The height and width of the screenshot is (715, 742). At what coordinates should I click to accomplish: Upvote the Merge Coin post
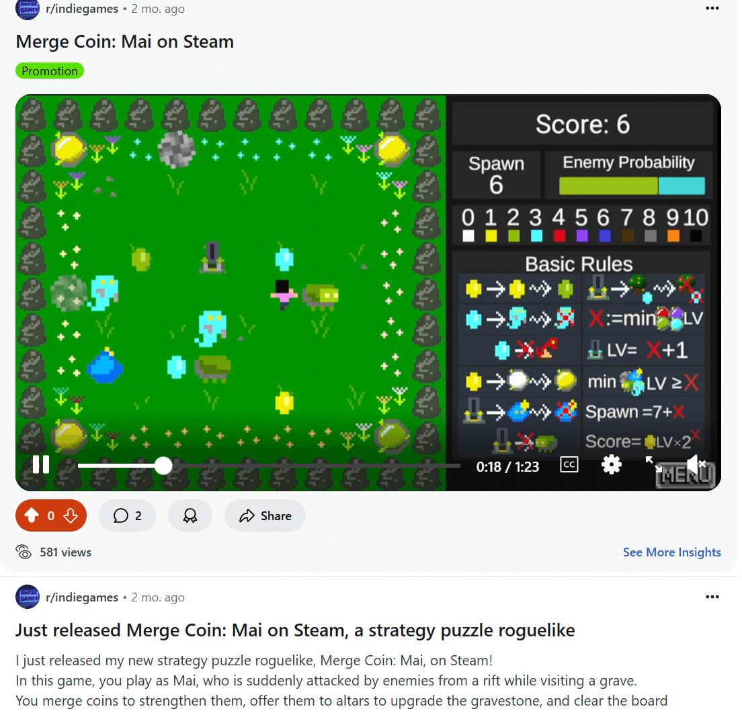(32, 515)
